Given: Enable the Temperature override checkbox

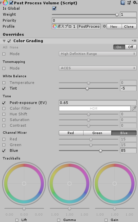Looking at the screenshot, I should tap(4, 83).
